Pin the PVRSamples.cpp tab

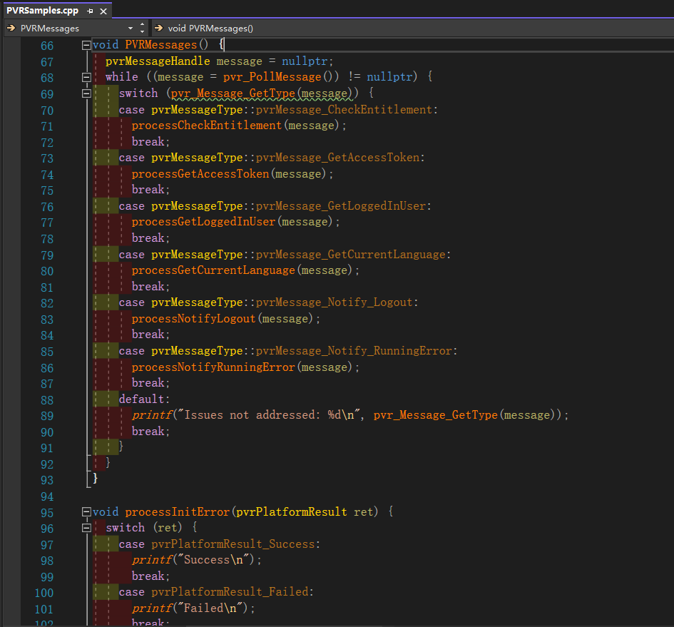tap(90, 11)
